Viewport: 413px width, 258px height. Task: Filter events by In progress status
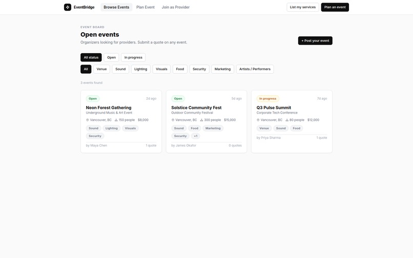(x=133, y=57)
